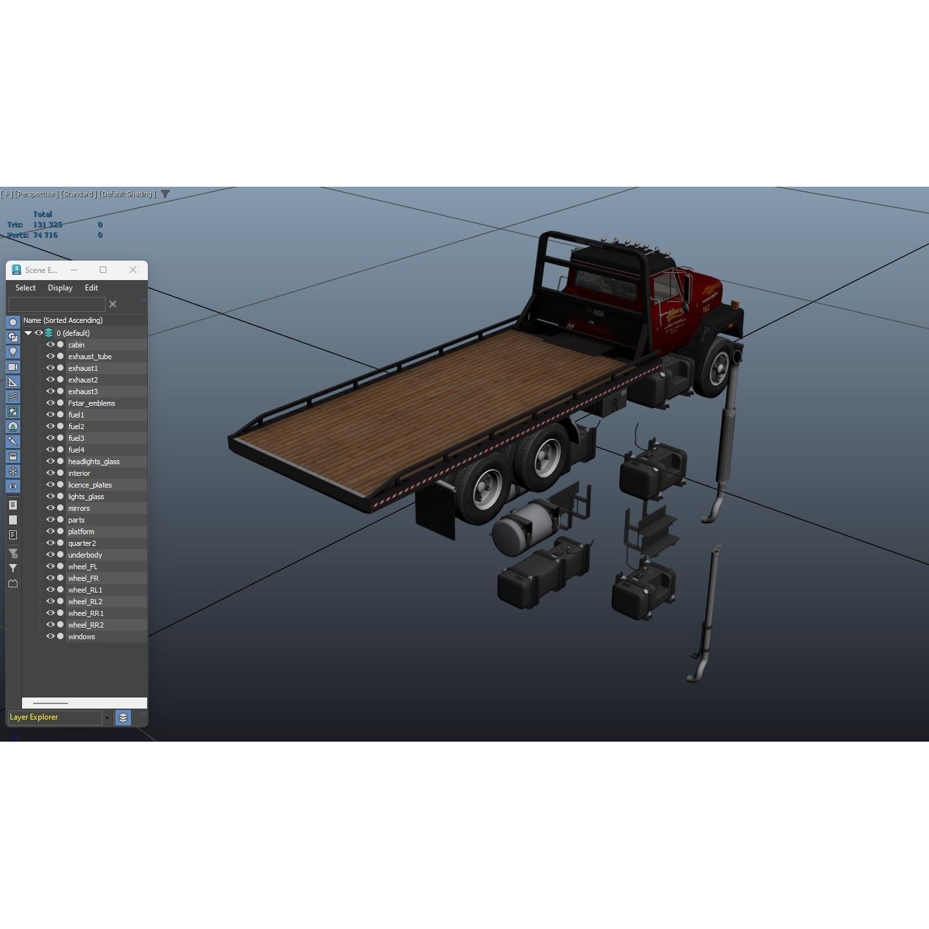Toggle the wheel_FL visibility eye
The height and width of the screenshot is (929, 929).
coord(51,566)
